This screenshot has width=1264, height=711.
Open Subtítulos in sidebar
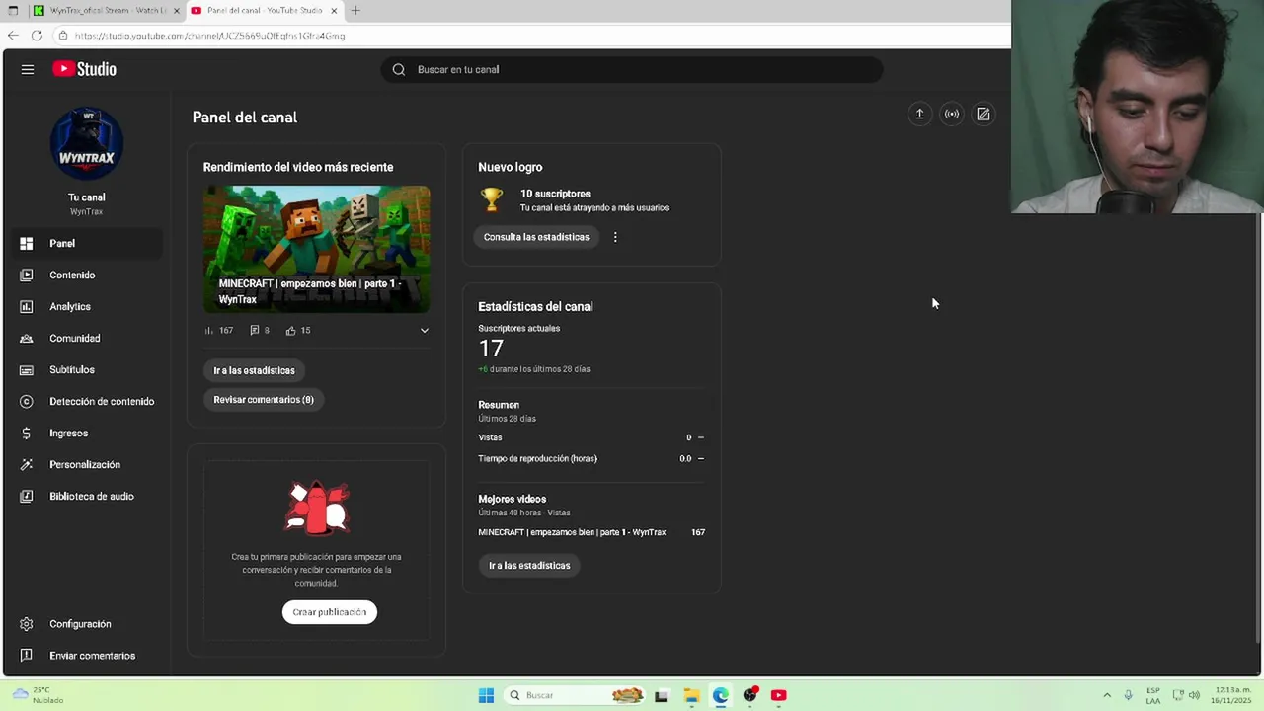(x=86, y=369)
